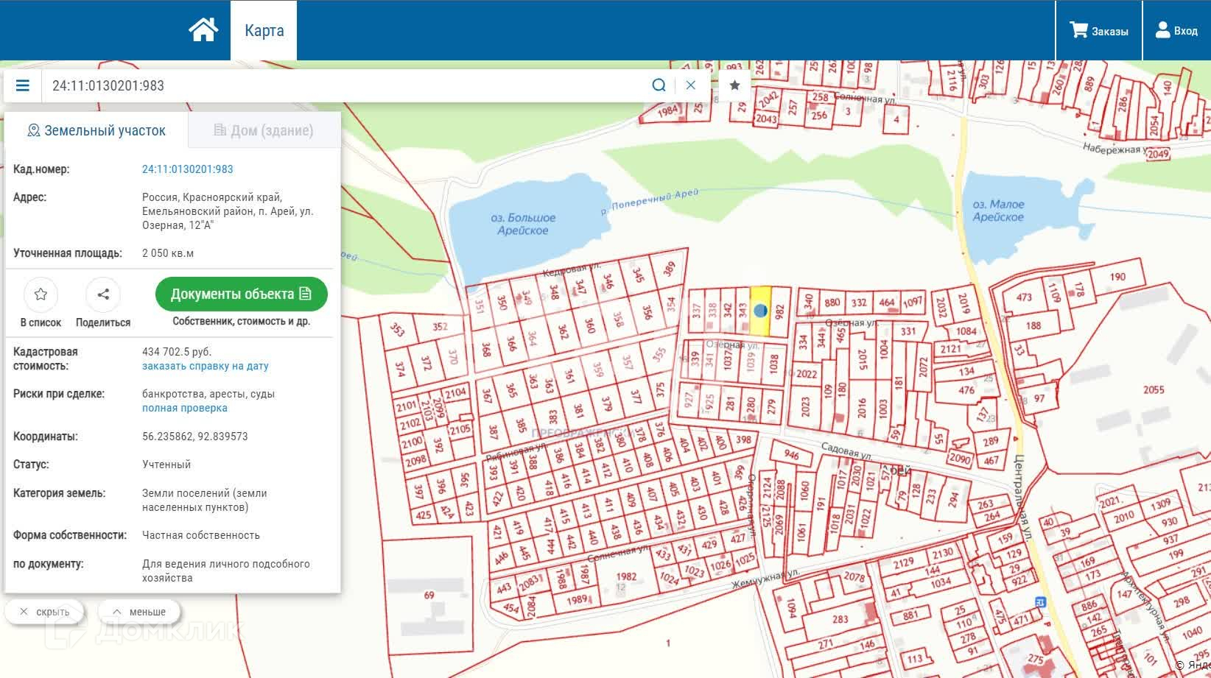Viewport: 1211px width, 678px height.
Task: Select the highlighted yellow parcel marker
Action: [x=760, y=311]
